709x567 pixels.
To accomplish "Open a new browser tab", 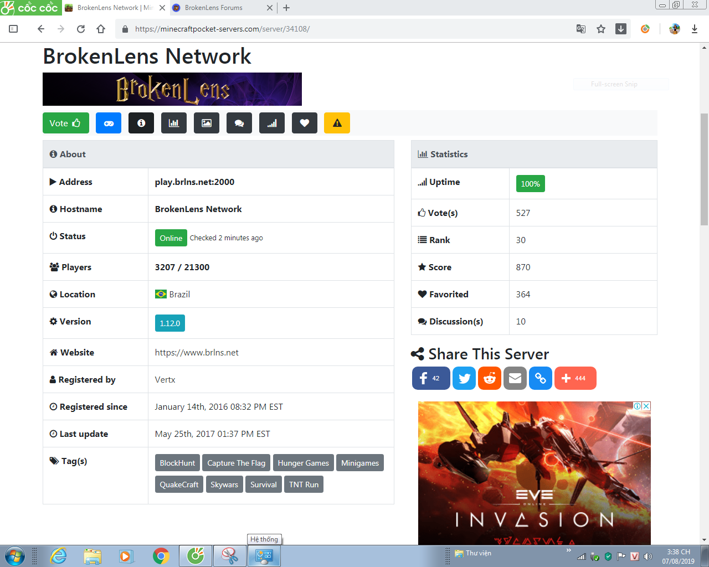I will click(x=286, y=8).
